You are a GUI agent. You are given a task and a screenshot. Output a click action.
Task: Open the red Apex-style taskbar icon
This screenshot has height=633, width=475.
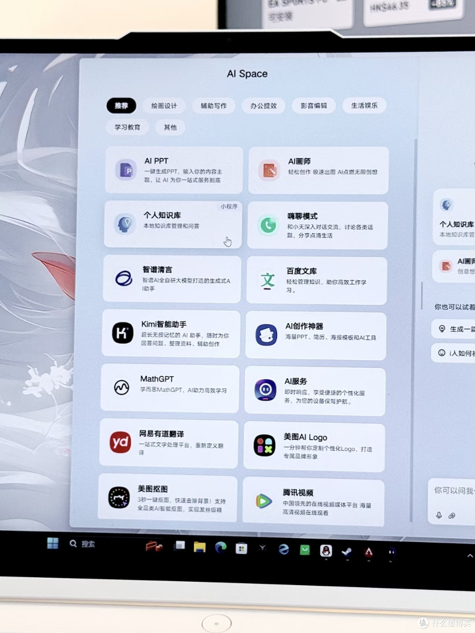[x=369, y=552]
